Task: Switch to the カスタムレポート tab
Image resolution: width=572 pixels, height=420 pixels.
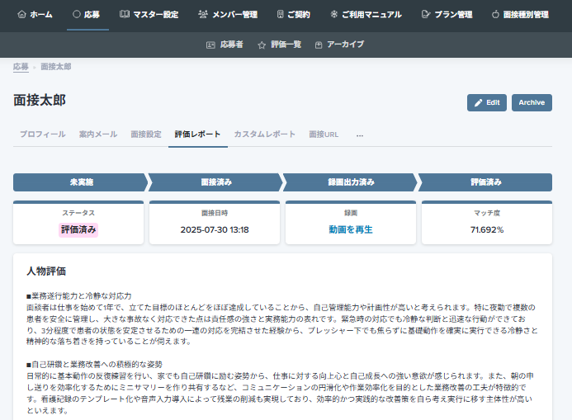Action: (x=265, y=134)
